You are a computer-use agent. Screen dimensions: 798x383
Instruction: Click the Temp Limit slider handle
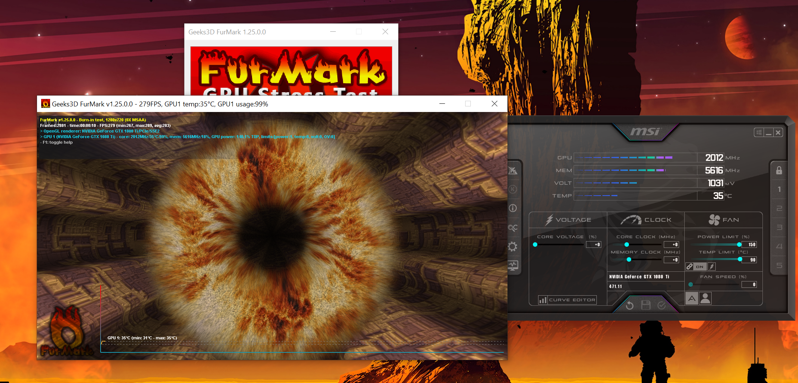click(740, 259)
